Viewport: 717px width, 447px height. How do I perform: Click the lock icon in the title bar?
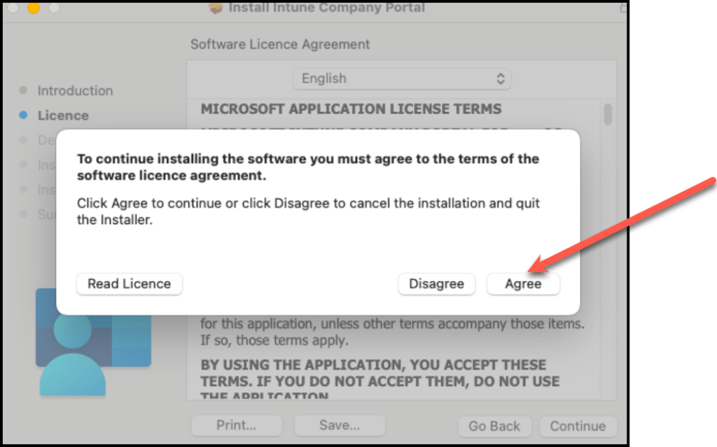(x=623, y=8)
